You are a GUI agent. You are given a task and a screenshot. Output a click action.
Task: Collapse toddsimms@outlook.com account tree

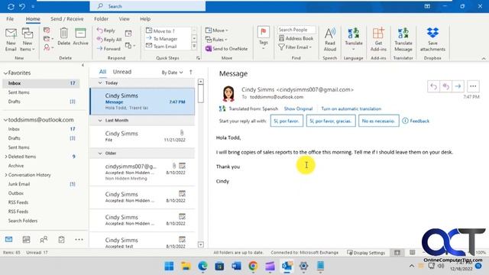(x=5, y=120)
